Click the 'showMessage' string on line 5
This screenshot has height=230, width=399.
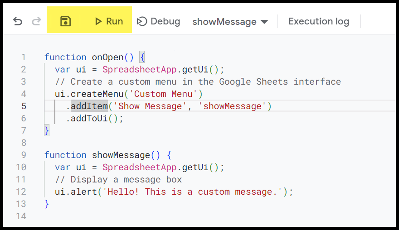(232, 106)
